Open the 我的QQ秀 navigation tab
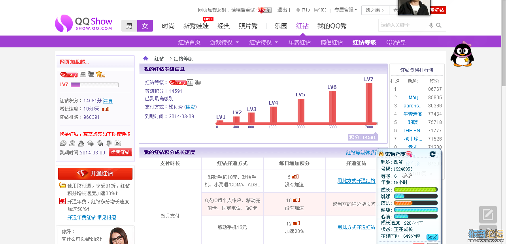 point(332,26)
